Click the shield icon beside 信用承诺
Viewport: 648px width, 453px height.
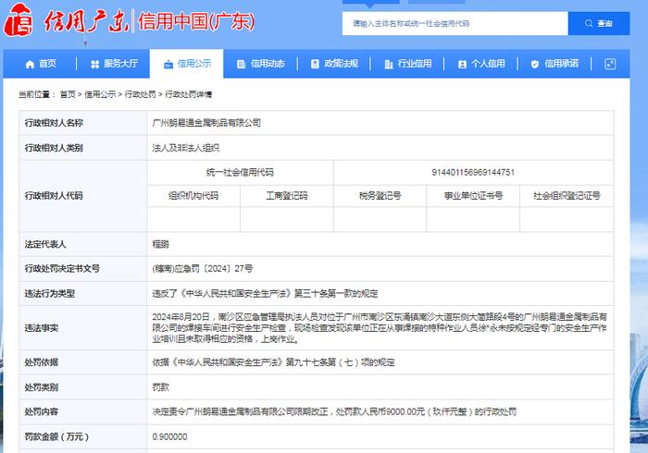(x=535, y=64)
